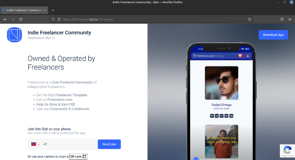
Task: Click Raikol Ortega's profile photo
Action: click(x=221, y=83)
